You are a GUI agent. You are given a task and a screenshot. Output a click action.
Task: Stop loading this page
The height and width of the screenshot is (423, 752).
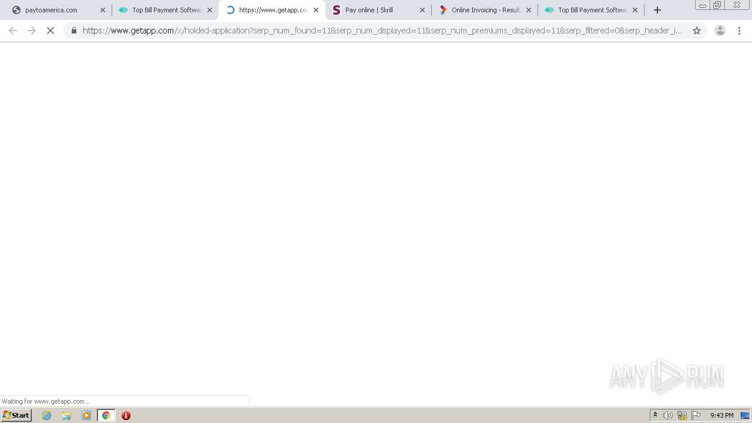(x=51, y=31)
